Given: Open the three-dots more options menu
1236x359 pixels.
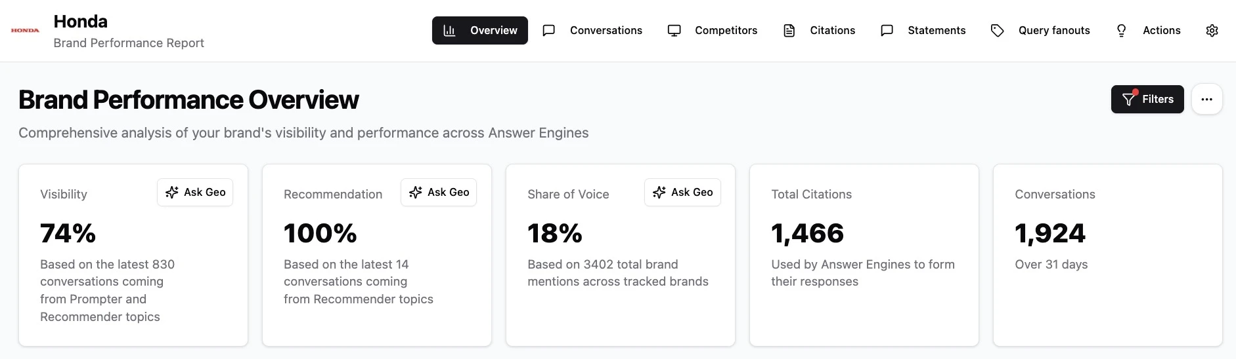Looking at the screenshot, I should (1206, 100).
